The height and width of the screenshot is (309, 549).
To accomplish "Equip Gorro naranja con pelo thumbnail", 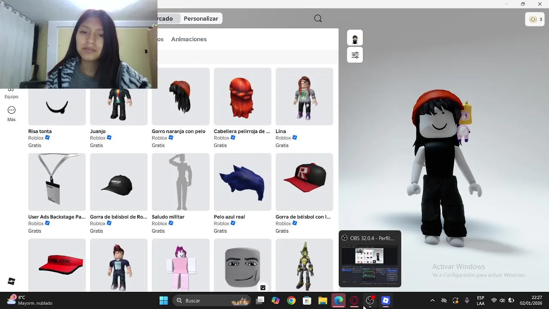I will pyautogui.click(x=181, y=97).
